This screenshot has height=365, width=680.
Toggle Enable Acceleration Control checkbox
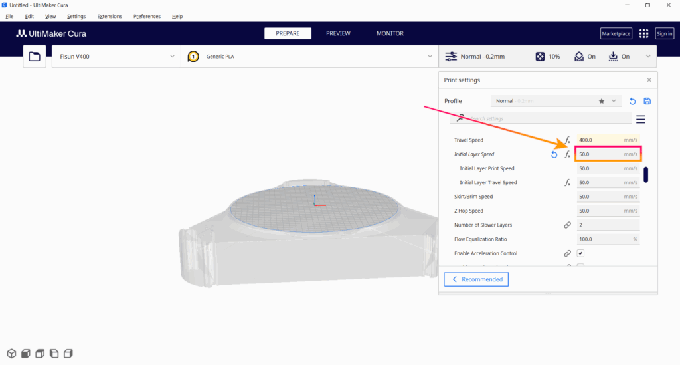tap(580, 253)
